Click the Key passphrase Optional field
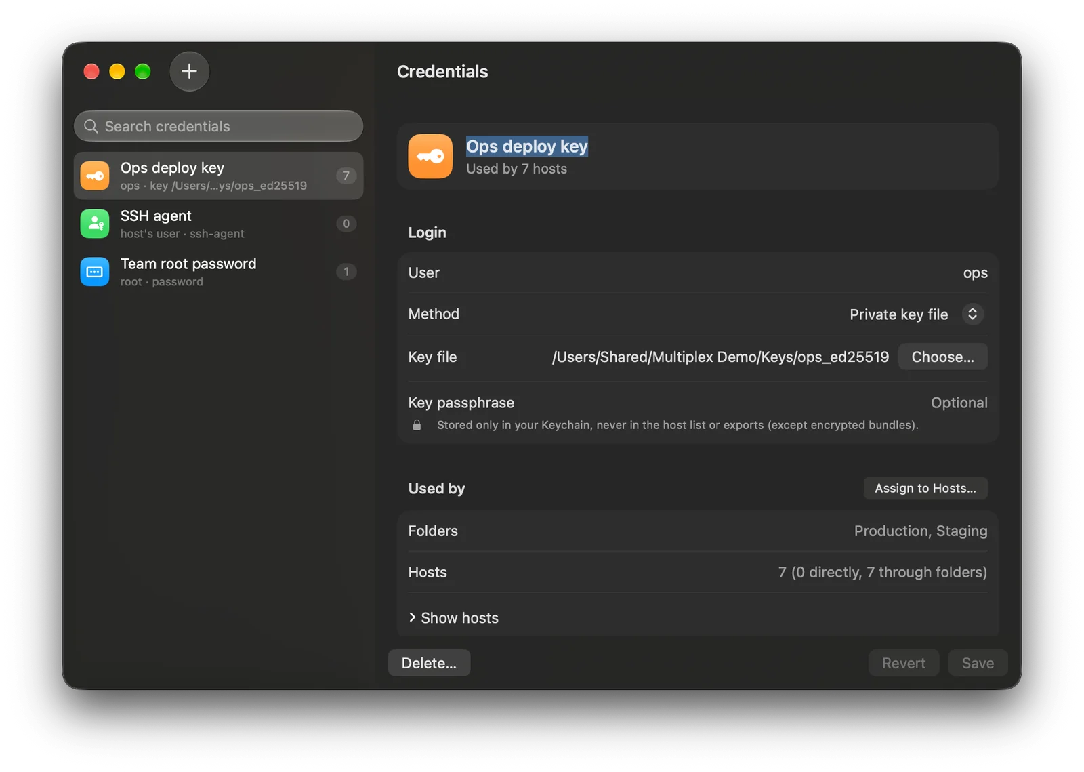 pyautogui.click(x=959, y=403)
